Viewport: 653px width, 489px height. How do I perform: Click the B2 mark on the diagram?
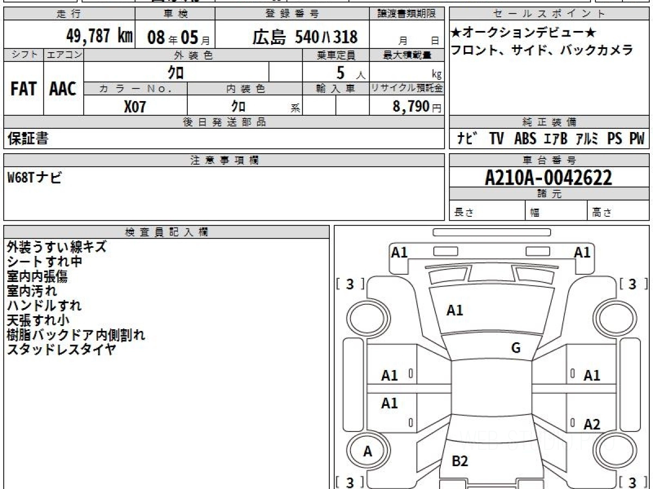[x=460, y=461]
